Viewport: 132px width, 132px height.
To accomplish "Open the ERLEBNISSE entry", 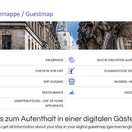I will (32, 60).
